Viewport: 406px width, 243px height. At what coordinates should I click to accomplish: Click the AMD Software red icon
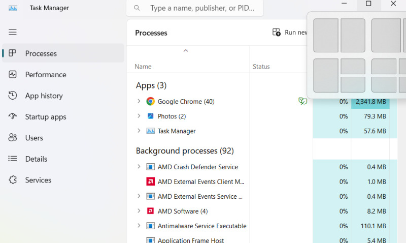point(150,211)
